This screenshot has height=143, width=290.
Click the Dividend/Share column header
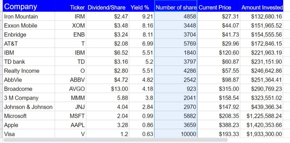[x=107, y=6]
